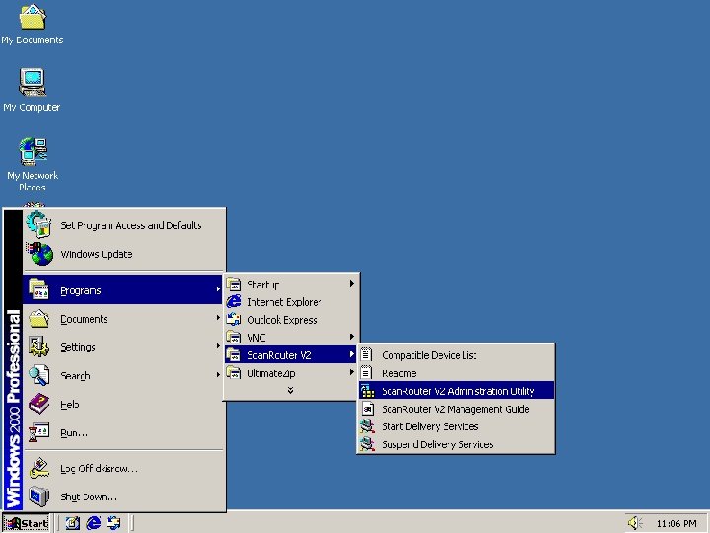The width and height of the screenshot is (710, 533).
Task: Expand the Settings submenu arrow
Action: pos(218,346)
